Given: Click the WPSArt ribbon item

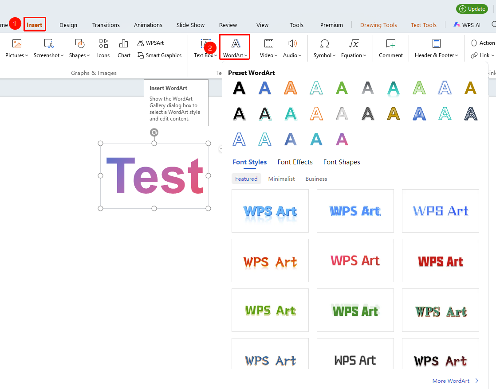Looking at the screenshot, I should 150,43.
